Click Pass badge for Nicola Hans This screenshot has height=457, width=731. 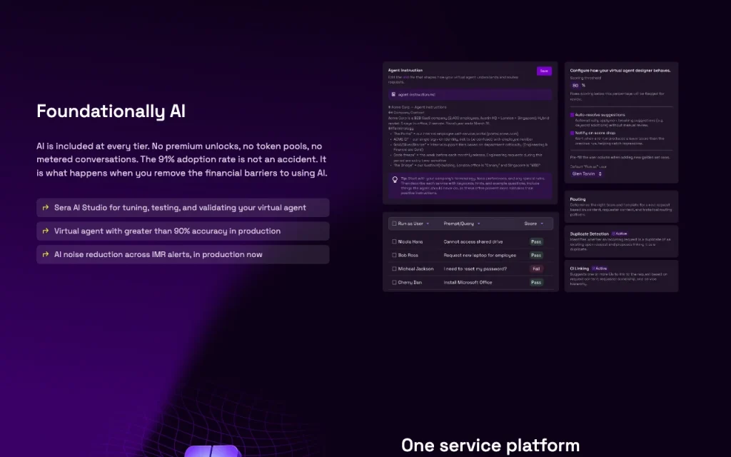coord(536,241)
